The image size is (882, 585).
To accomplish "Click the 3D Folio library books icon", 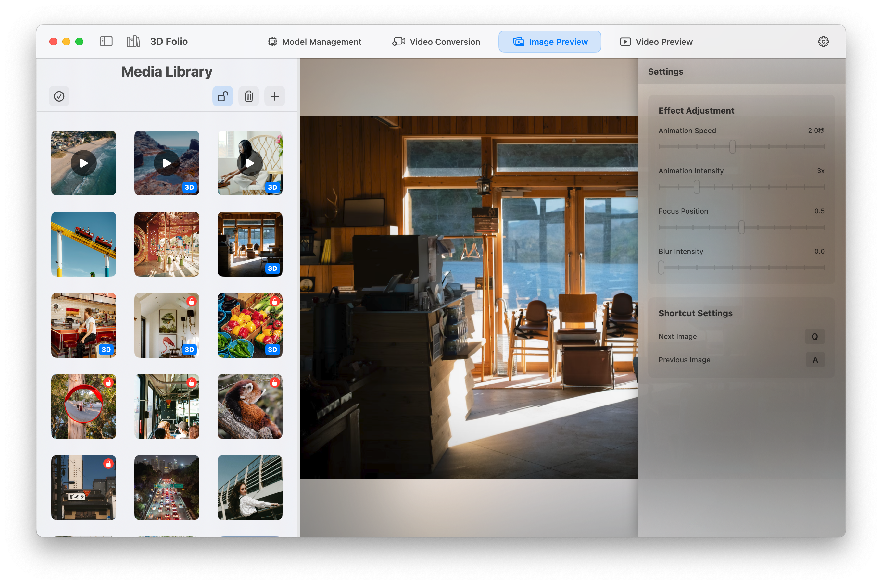I will pyautogui.click(x=133, y=42).
